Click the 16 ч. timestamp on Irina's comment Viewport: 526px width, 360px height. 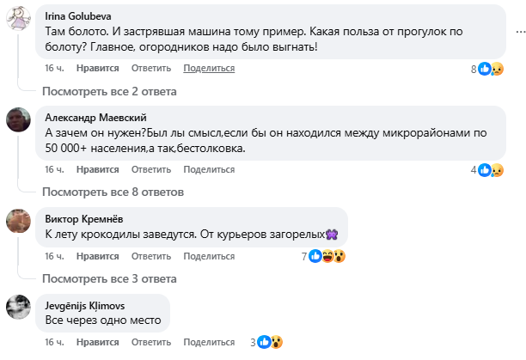click(x=54, y=68)
